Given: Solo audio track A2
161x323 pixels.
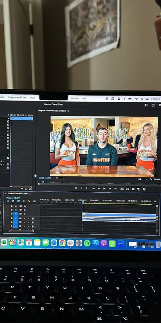Looking at the screenshot, I should [x=29, y=222].
